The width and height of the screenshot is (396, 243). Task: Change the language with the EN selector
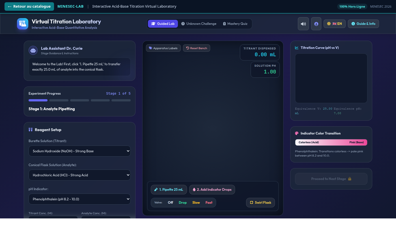tap(334, 24)
